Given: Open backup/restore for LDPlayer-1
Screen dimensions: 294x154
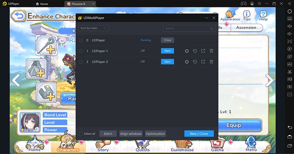Looking at the screenshot, I should pyautogui.click(x=195, y=51).
